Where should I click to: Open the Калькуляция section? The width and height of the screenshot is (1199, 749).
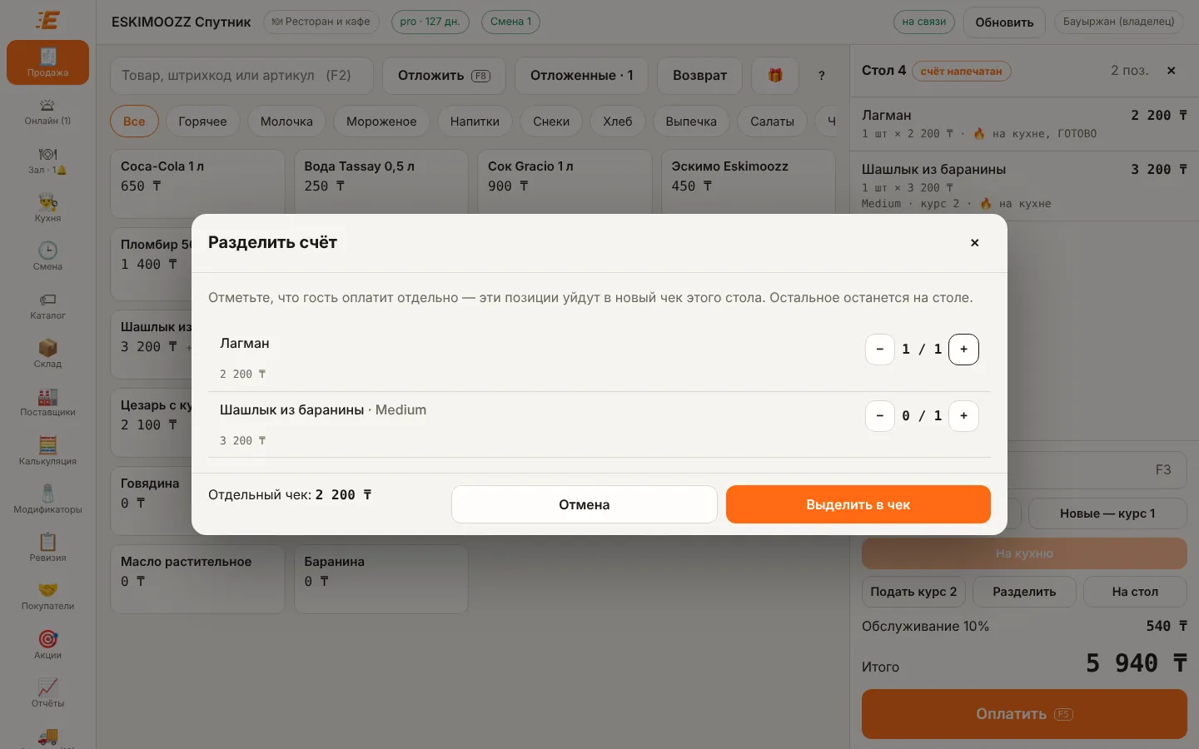click(x=47, y=451)
